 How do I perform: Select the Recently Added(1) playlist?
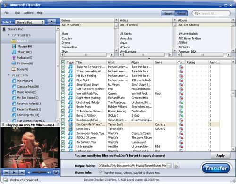click(29, 104)
